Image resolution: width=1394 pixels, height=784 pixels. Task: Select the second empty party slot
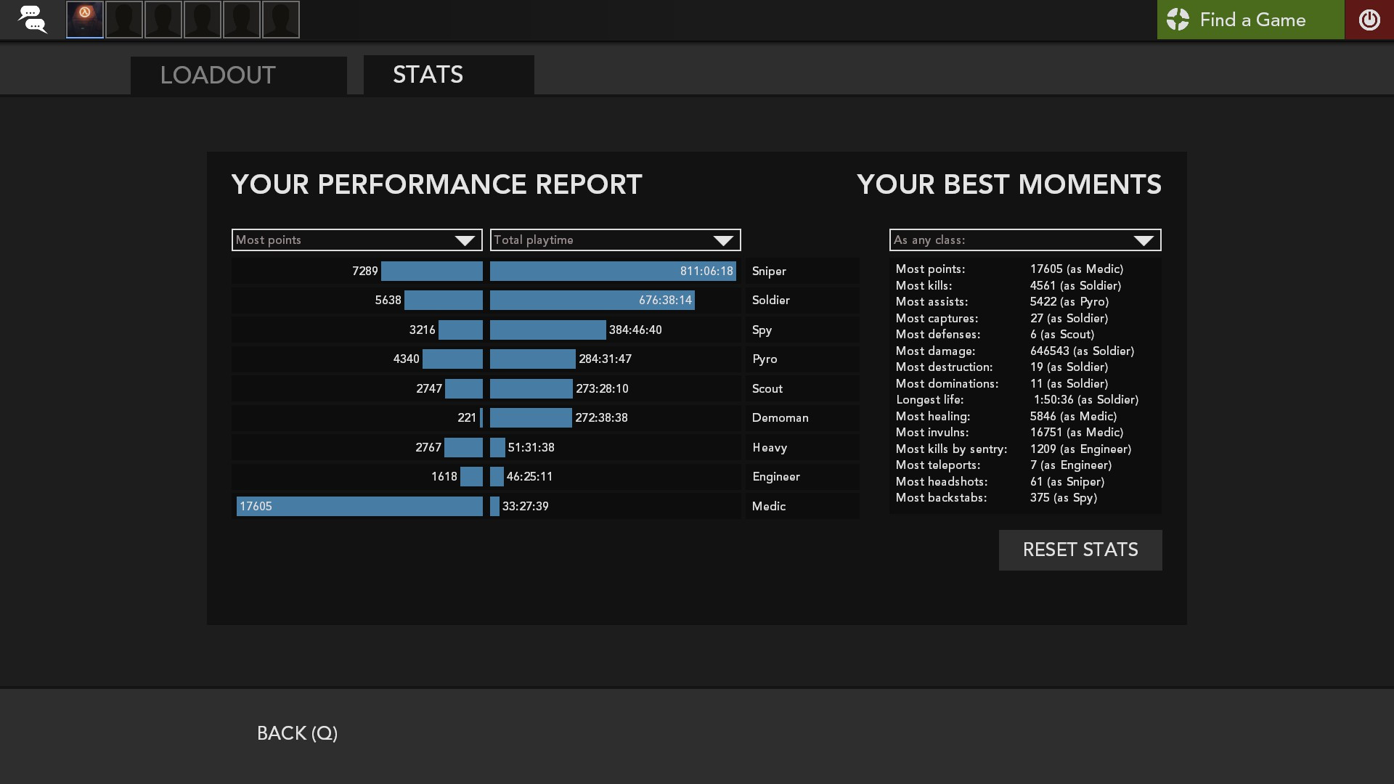124,20
